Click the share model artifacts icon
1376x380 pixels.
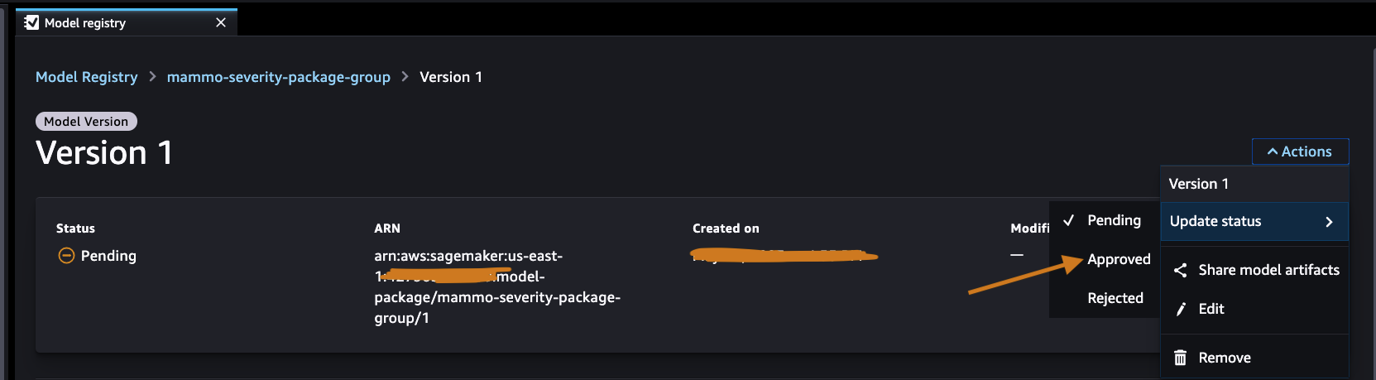click(x=1181, y=270)
